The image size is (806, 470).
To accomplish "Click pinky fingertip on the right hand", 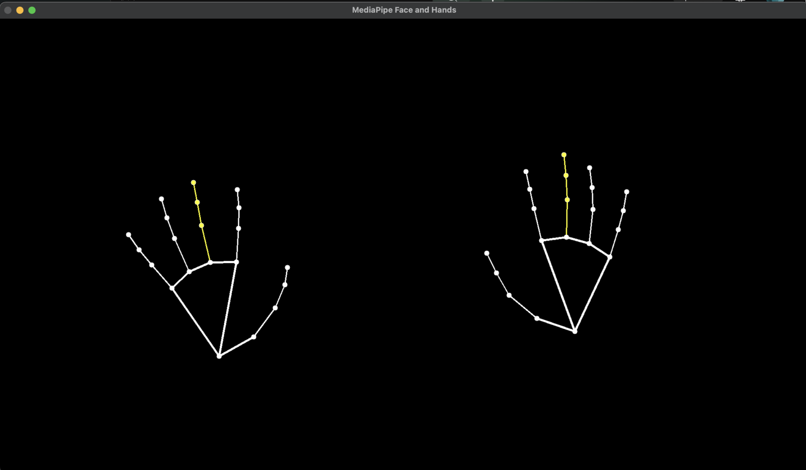I will pyautogui.click(x=627, y=192).
